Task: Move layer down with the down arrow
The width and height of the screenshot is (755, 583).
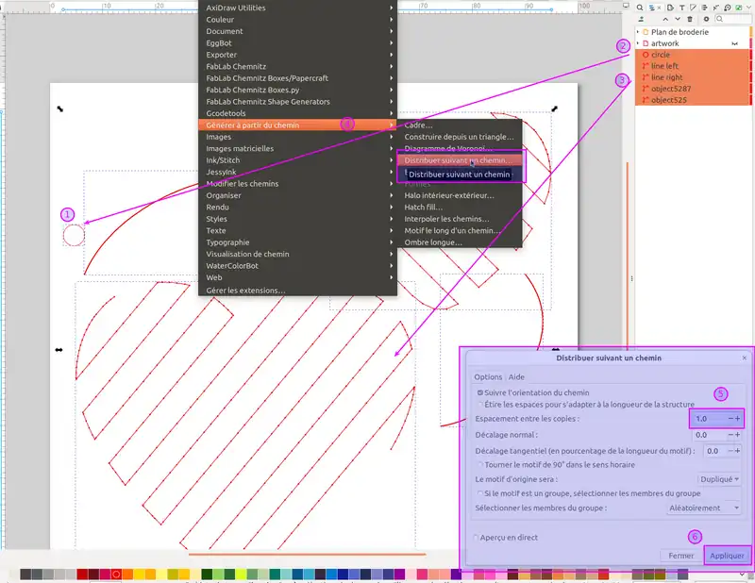Action: (x=678, y=18)
